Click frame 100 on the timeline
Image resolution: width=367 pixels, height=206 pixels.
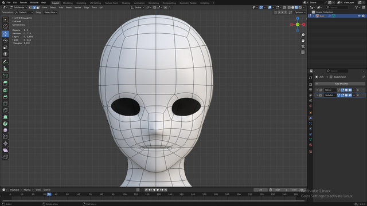(124, 195)
